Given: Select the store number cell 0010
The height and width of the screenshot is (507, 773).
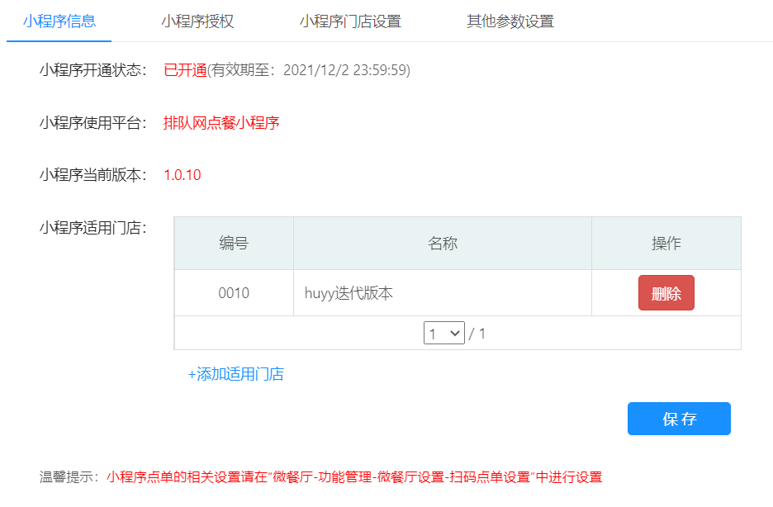Looking at the screenshot, I should (x=234, y=293).
